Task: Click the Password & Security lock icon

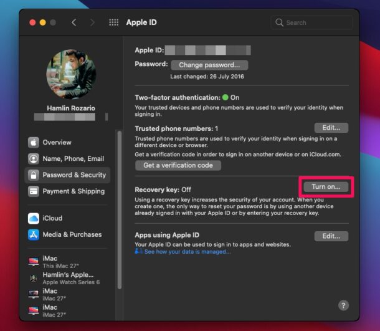Action: pos(34,175)
